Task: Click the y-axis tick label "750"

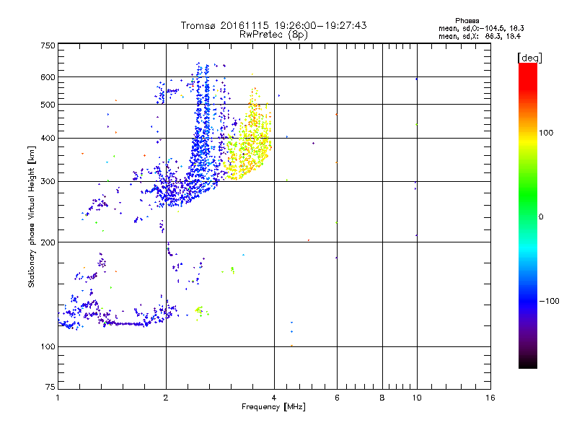Action: tap(48, 45)
